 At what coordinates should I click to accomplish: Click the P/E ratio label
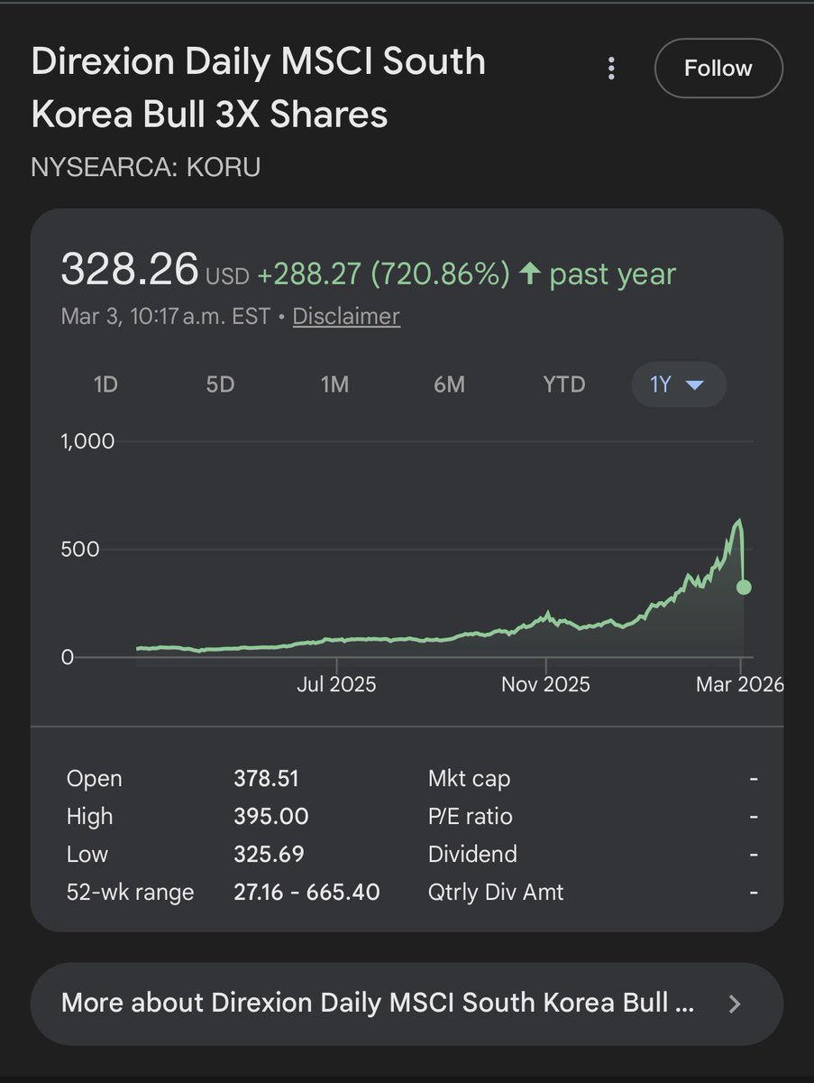471,817
